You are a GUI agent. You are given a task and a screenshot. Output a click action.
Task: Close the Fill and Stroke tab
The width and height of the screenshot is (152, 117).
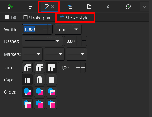pyautogui.click(x=53, y=7)
